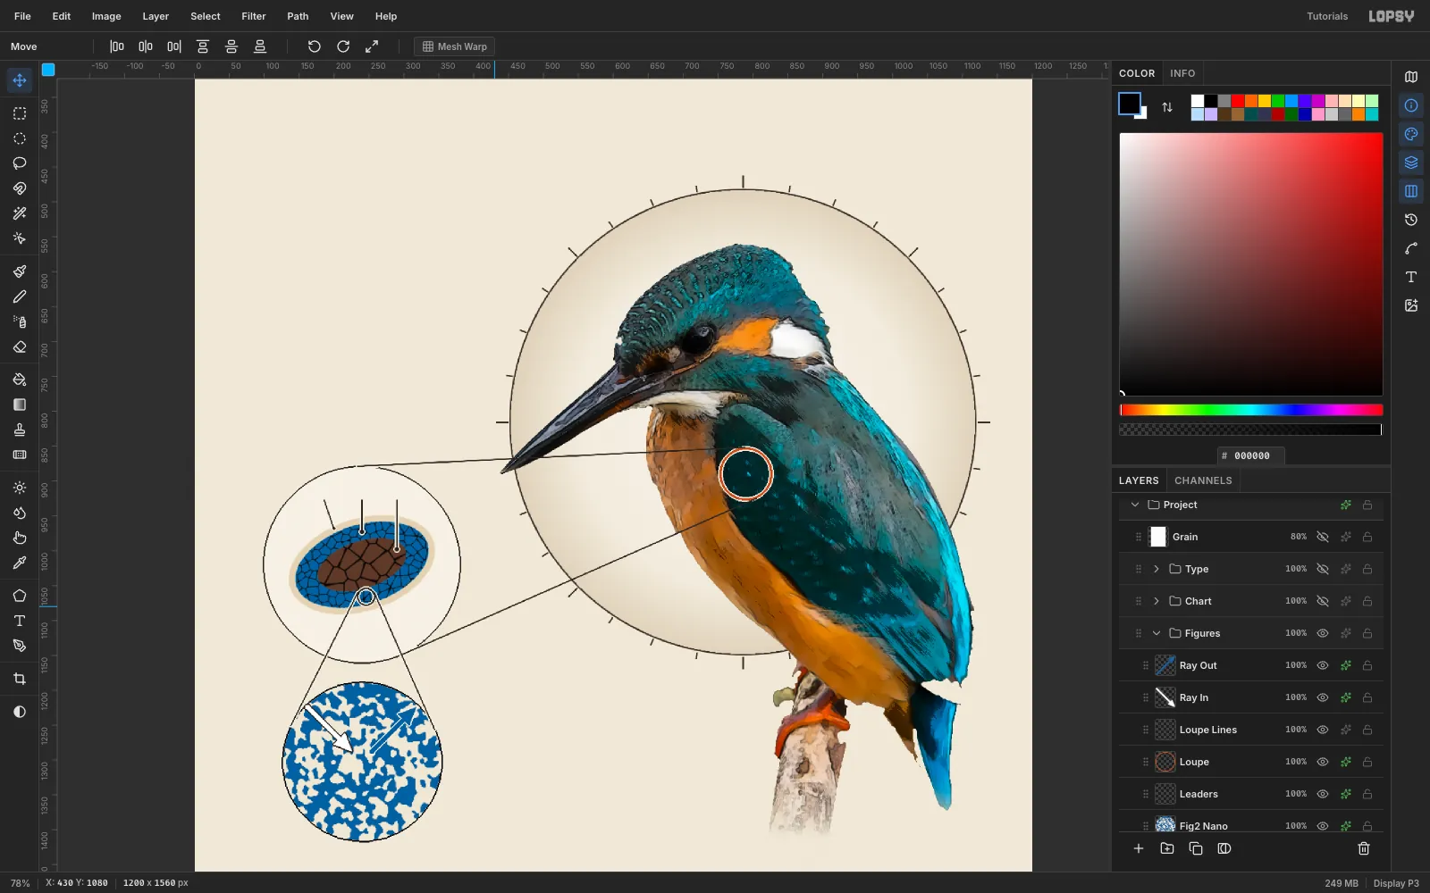The width and height of the screenshot is (1430, 893).
Task: Collapse the Project group
Action: point(1135,505)
